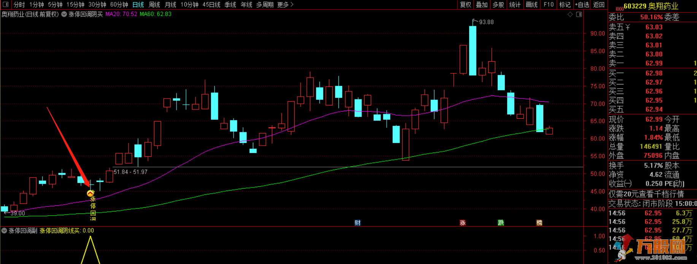This screenshot has width=697, height=264.
Task: Click the 93.88 high price label
Action: [x=486, y=22]
